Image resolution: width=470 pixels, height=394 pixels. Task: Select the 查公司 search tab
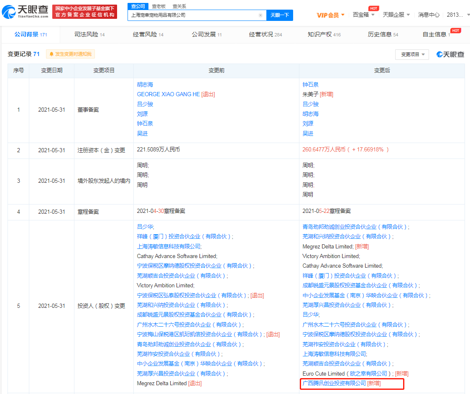coord(138,6)
